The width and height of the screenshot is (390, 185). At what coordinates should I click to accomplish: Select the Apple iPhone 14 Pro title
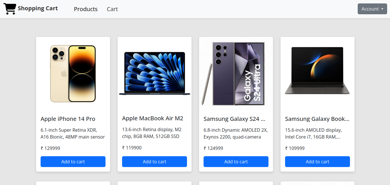tap(68, 119)
